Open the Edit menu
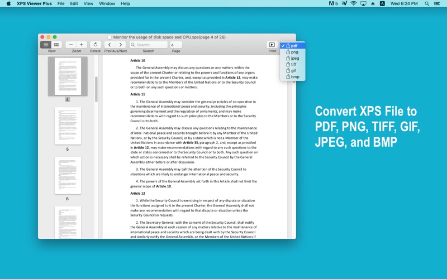Screen dimensions: 447x279 point(74,3)
